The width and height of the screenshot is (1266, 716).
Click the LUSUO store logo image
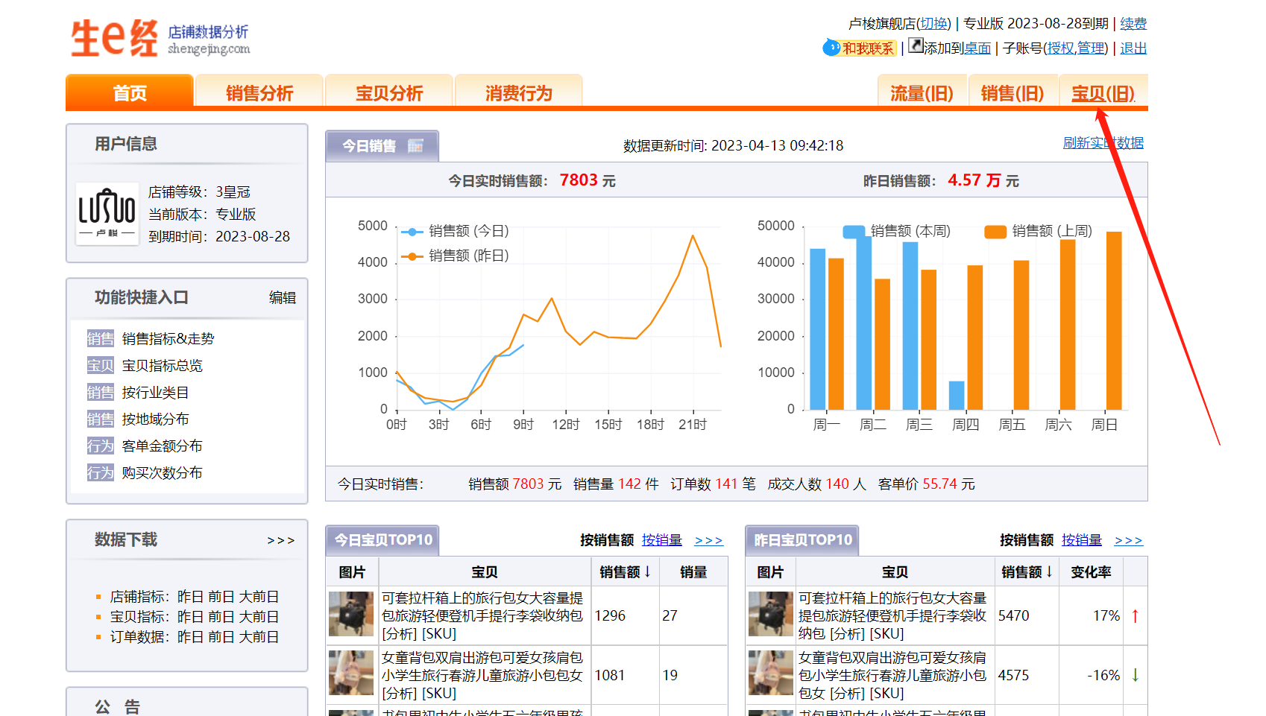107,214
